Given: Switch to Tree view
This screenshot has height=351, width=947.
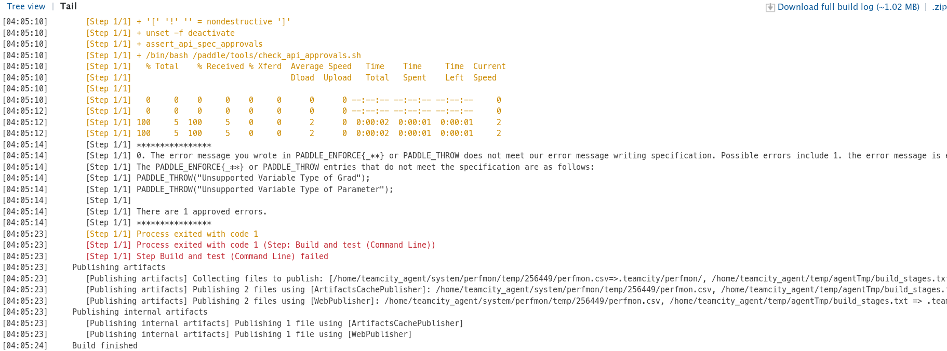Looking at the screenshot, I should coord(26,6).
